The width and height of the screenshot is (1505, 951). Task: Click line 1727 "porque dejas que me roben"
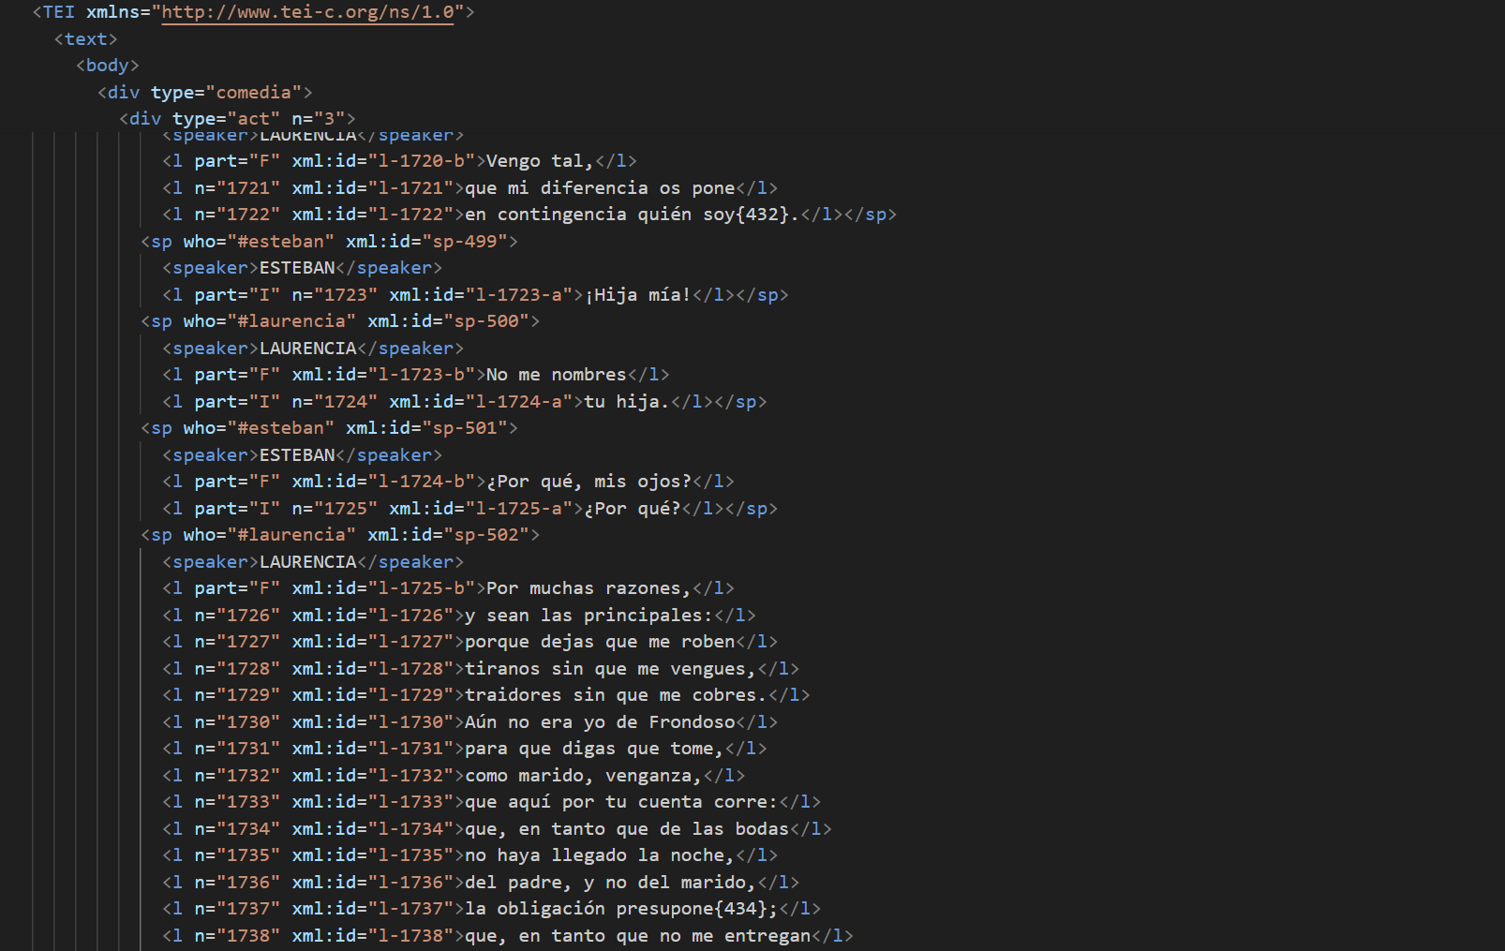point(469,642)
